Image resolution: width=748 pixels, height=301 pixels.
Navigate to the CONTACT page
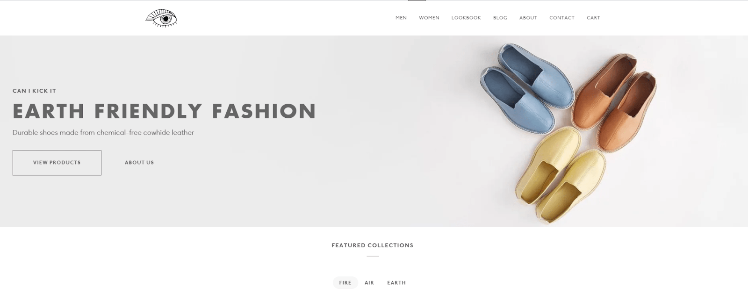[562, 18]
